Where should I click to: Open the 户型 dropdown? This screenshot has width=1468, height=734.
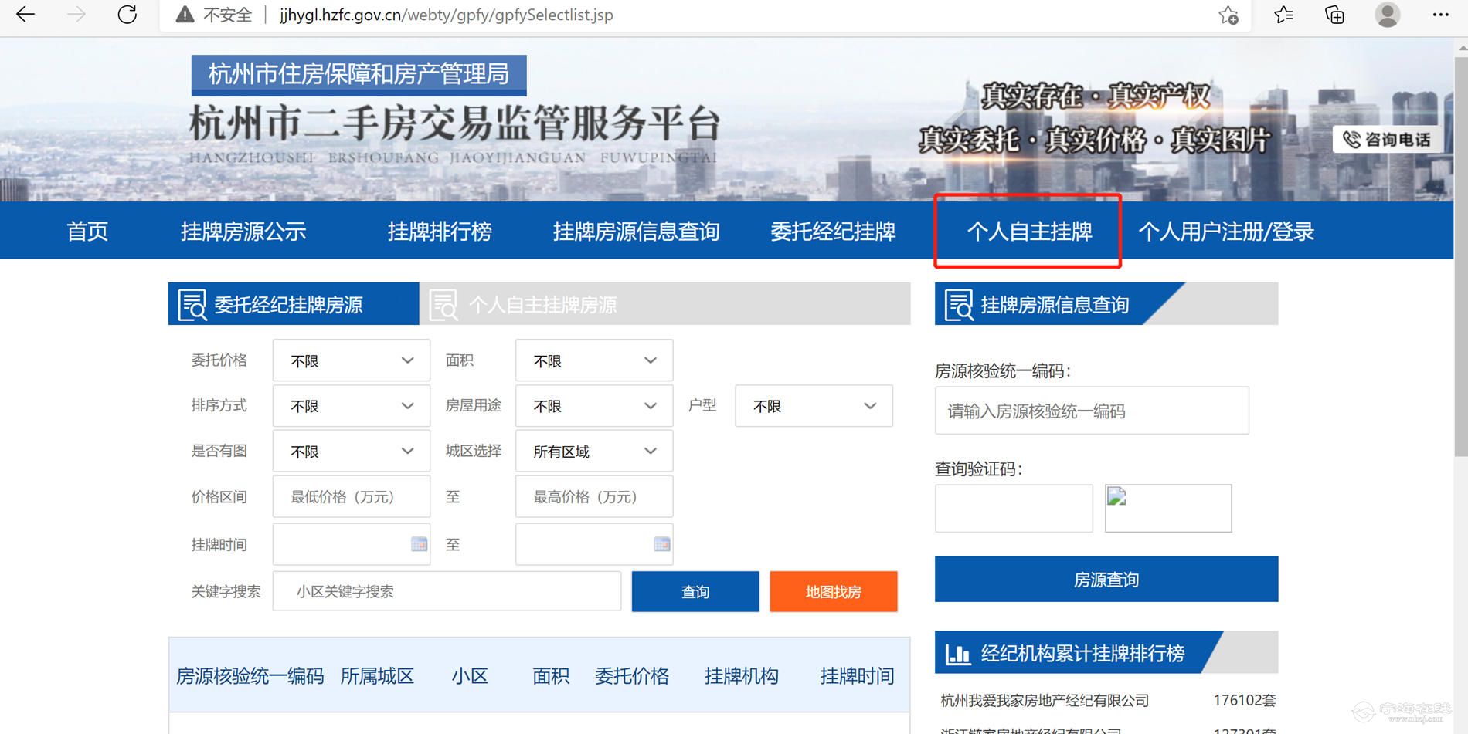tap(813, 406)
